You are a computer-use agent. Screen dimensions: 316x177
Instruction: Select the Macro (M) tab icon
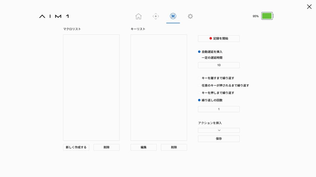(173, 16)
